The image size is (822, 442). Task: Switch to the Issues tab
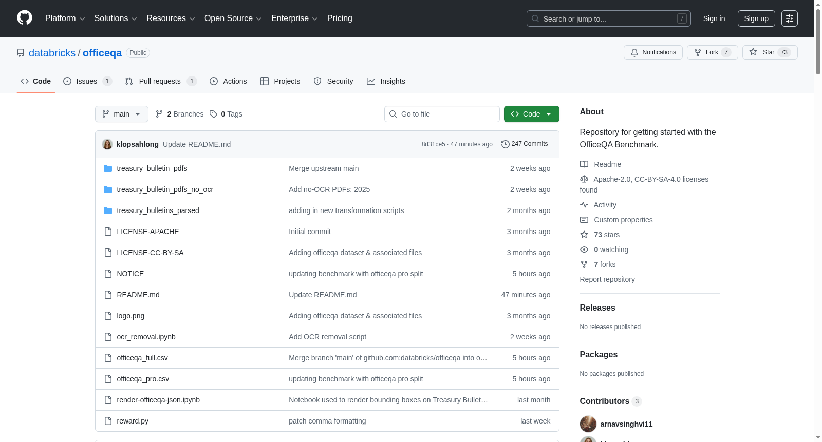pyautogui.click(x=87, y=81)
